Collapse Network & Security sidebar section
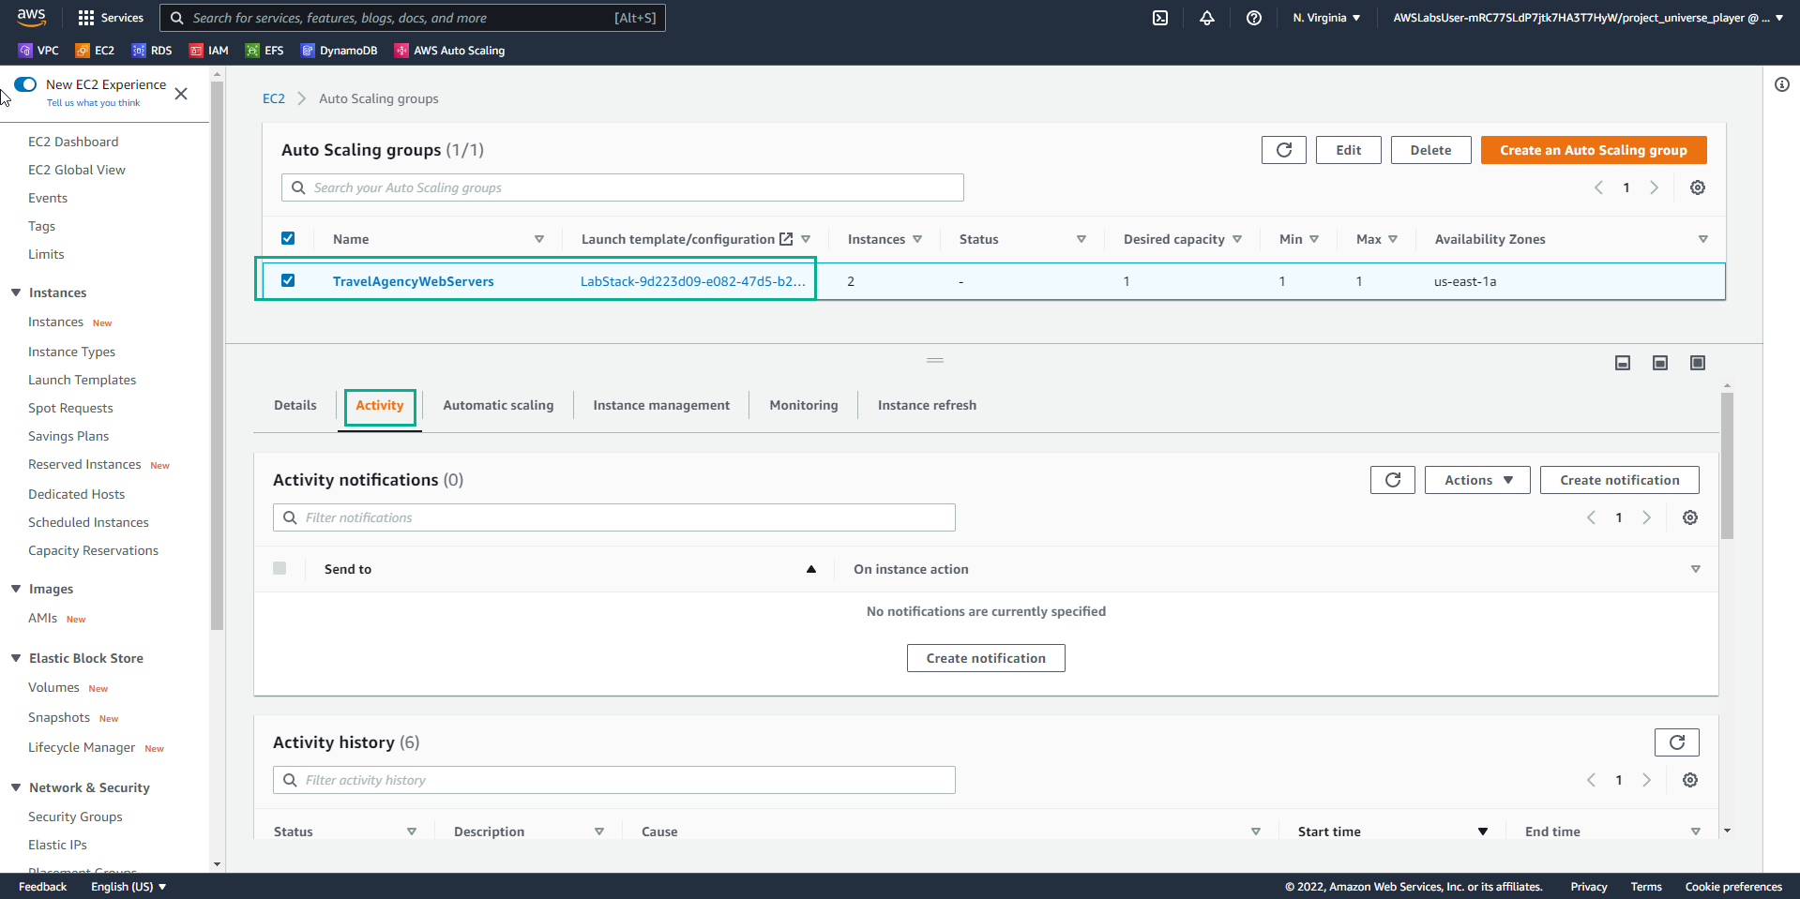Viewport: 1800px width, 899px height. pos(16,787)
